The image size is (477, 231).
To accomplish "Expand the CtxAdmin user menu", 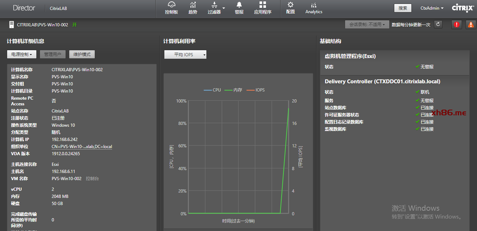I will coord(432,8).
